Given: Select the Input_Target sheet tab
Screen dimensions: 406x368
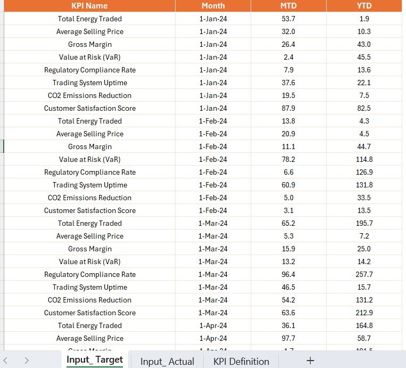Looking at the screenshot, I should (x=95, y=360).
